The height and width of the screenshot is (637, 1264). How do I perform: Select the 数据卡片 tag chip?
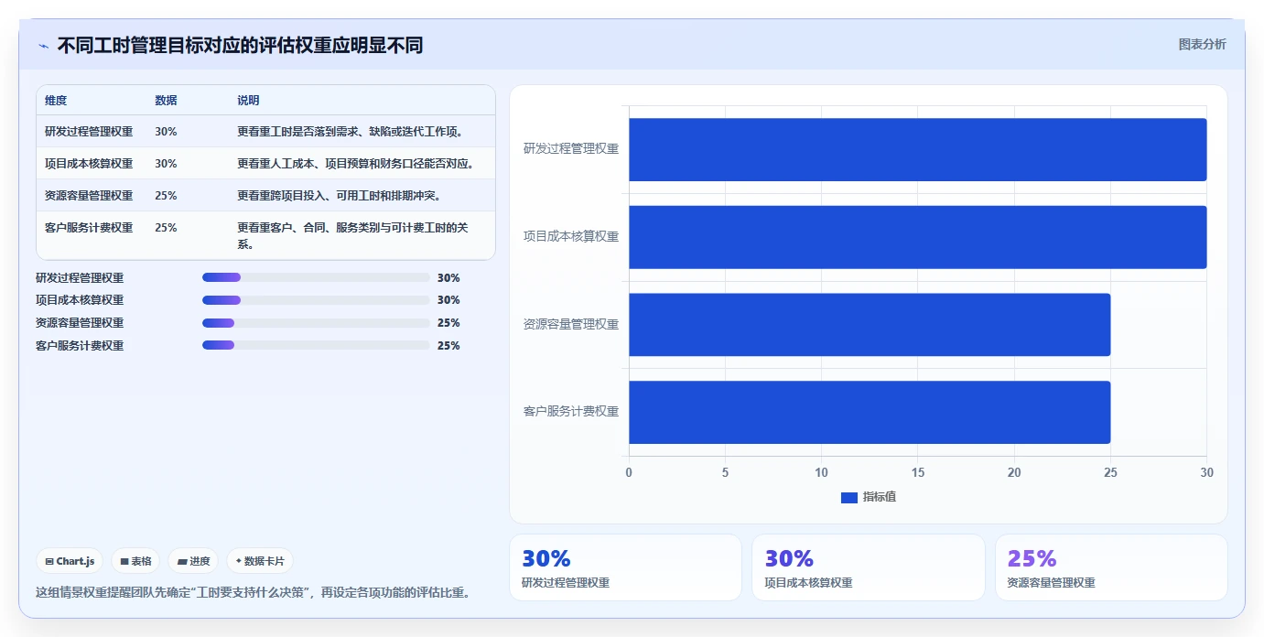260,561
